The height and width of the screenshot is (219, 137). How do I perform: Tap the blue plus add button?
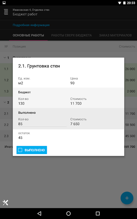[x=127, y=198]
